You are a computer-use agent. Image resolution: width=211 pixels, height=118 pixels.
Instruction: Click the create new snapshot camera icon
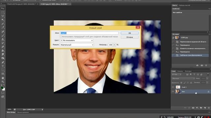pyautogui.click(x=202, y=66)
